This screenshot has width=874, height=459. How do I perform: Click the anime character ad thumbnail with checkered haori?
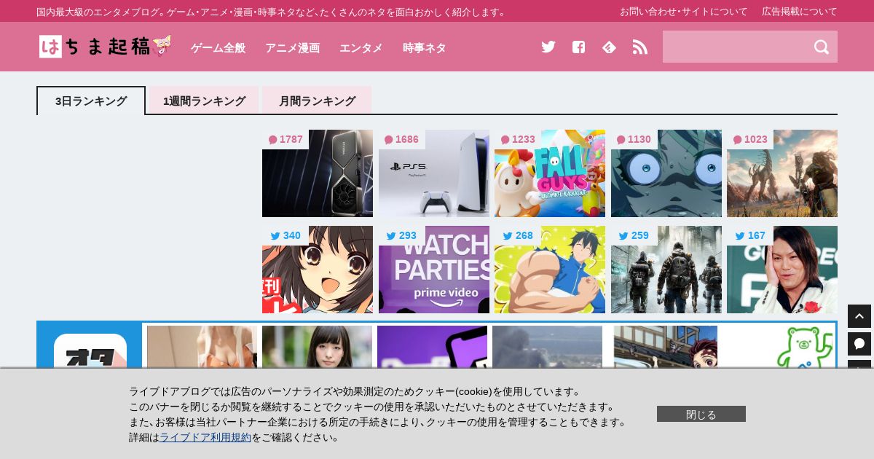tap(666, 347)
